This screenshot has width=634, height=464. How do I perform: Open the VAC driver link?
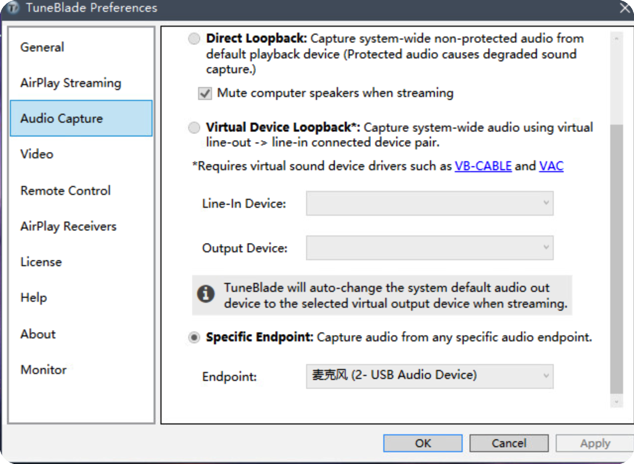551,166
